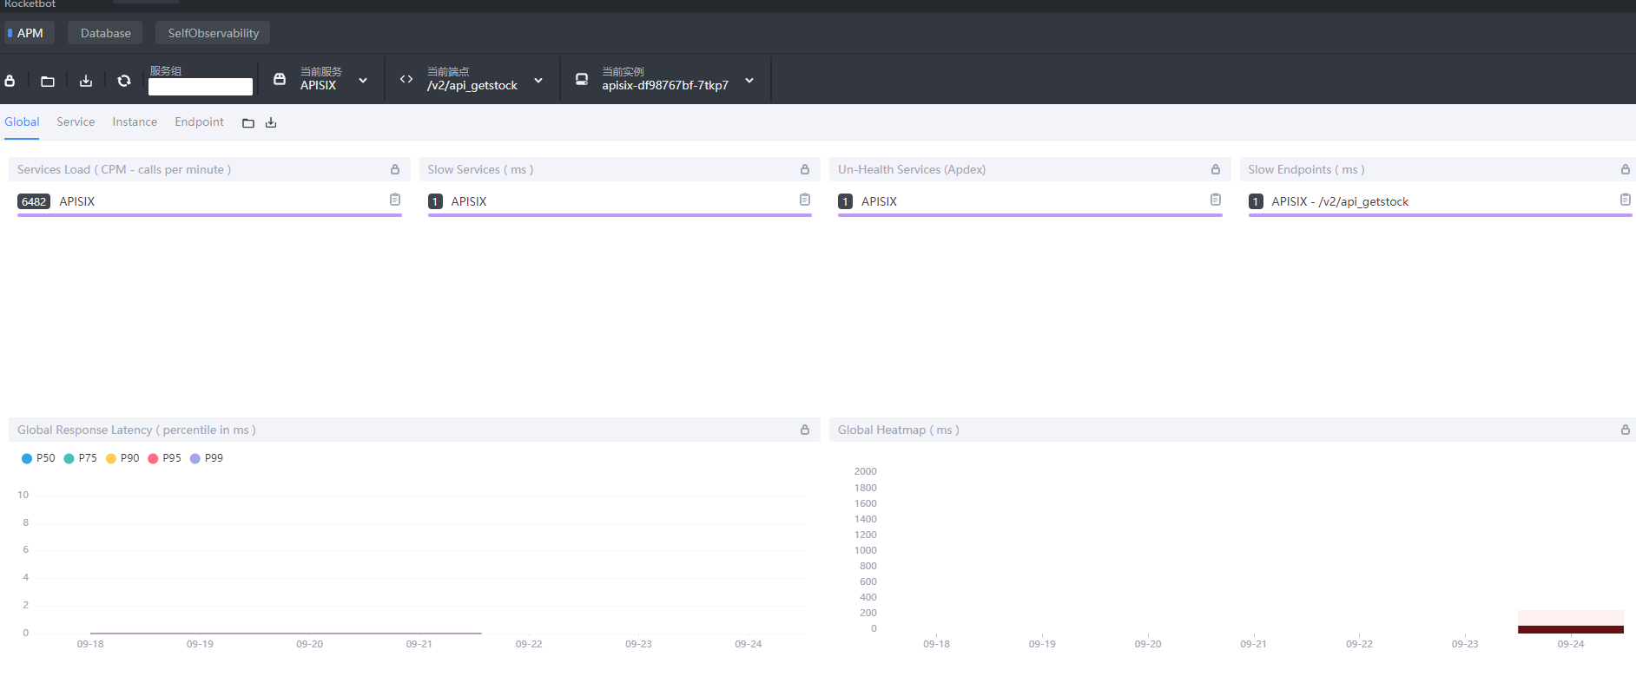
Task: Expand the /v2/api_getstock endpoint dropdown
Action: coord(538,81)
